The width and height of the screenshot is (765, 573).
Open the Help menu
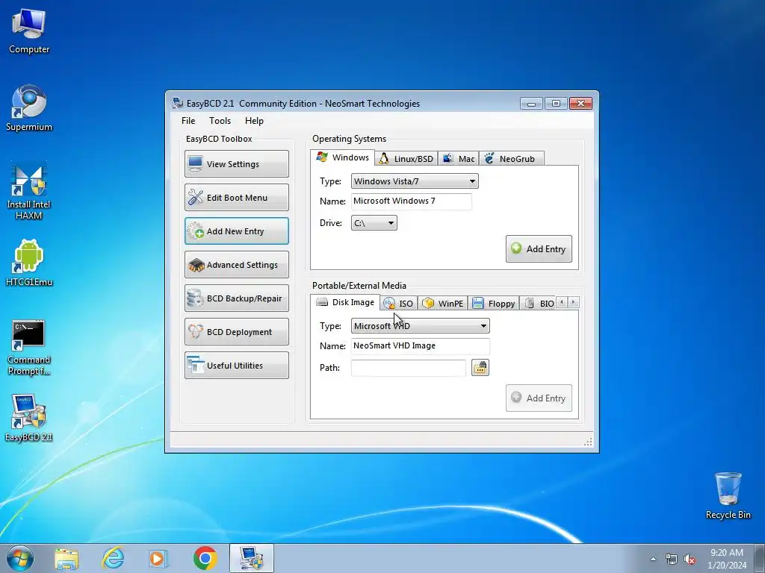click(254, 121)
